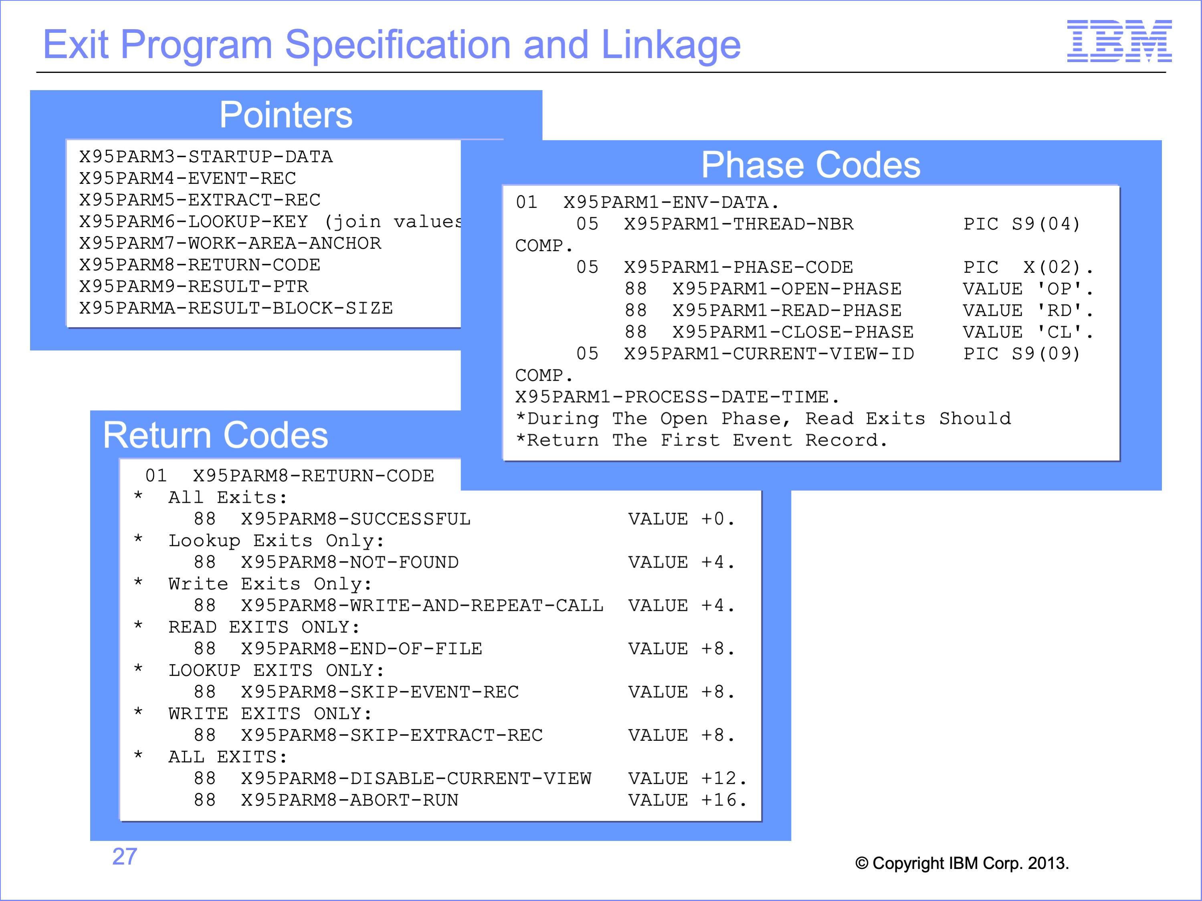Click the uppercase comment 'WRITE EXITS ONLY:'
The height and width of the screenshot is (901, 1202).
click(270, 714)
